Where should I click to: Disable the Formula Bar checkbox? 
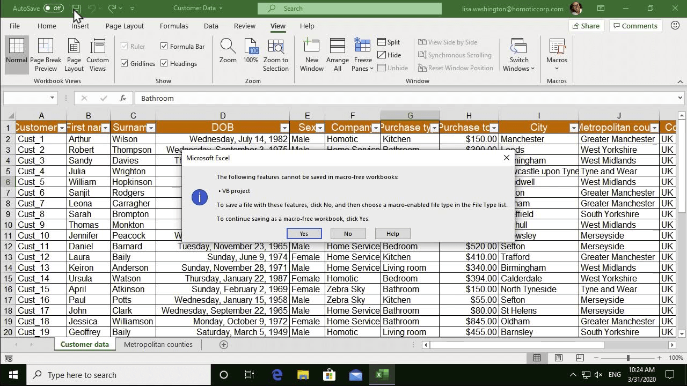pyautogui.click(x=164, y=46)
